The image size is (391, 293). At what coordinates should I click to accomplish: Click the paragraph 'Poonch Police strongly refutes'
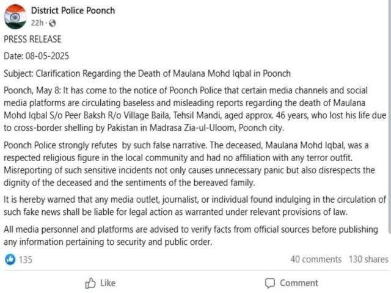tap(189, 164)
